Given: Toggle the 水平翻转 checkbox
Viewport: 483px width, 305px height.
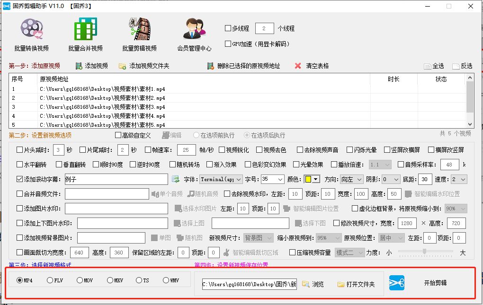Looking at the screenshot, I should pyautogui.click(x=20, y=165).
